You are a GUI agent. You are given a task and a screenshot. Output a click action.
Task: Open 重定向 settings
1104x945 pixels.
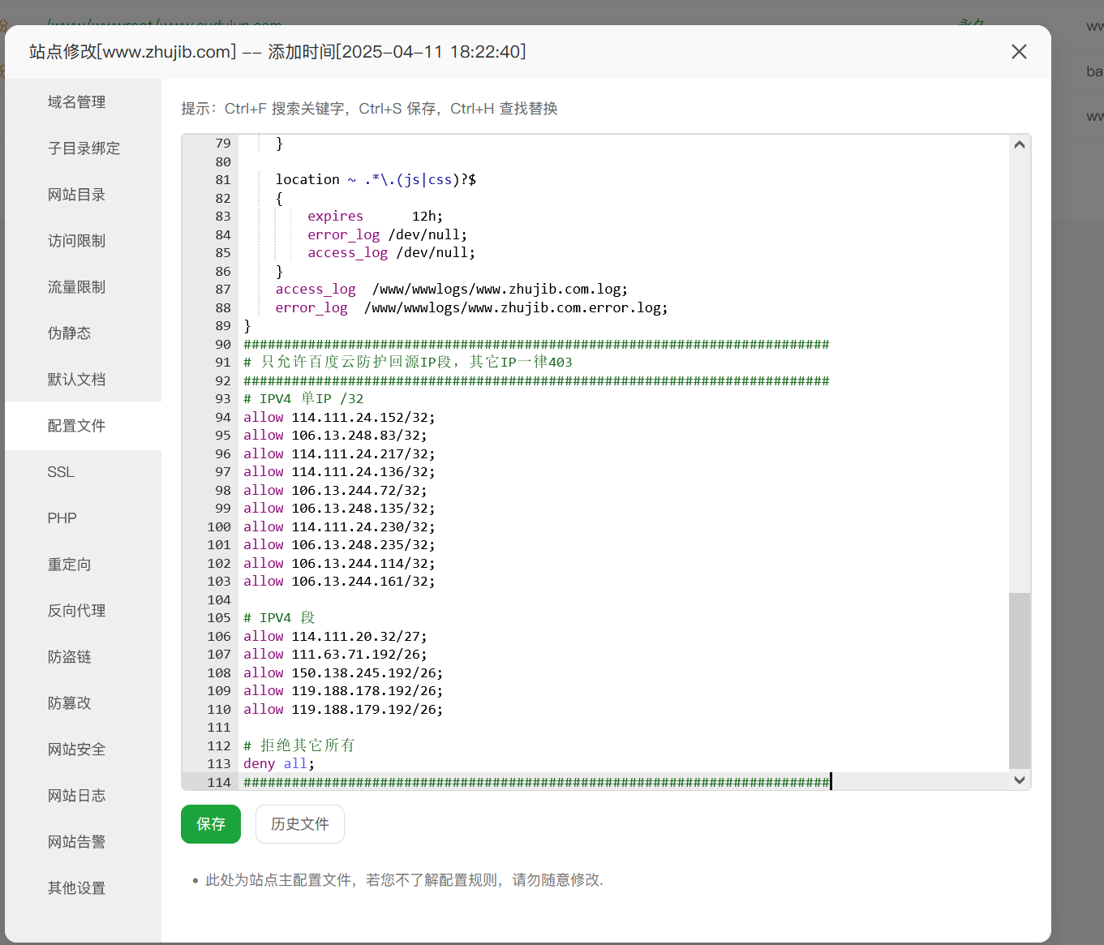70,565
